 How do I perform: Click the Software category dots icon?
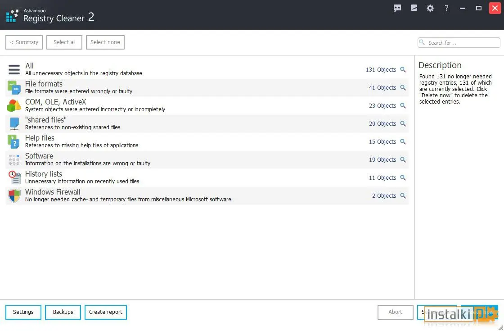coord(14,159)
